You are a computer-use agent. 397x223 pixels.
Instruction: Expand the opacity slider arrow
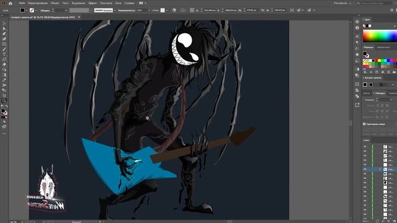pos(149,11)
